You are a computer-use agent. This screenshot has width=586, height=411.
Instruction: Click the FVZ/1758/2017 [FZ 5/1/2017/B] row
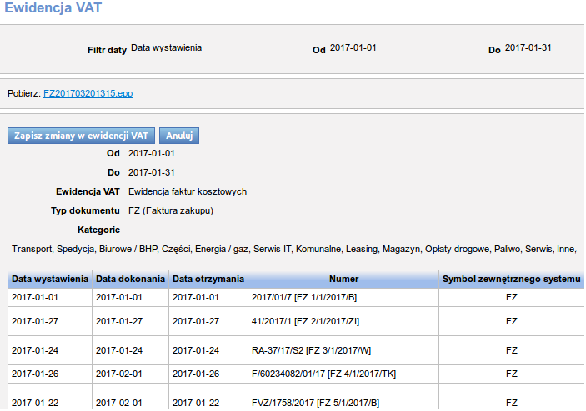(314, 403)
